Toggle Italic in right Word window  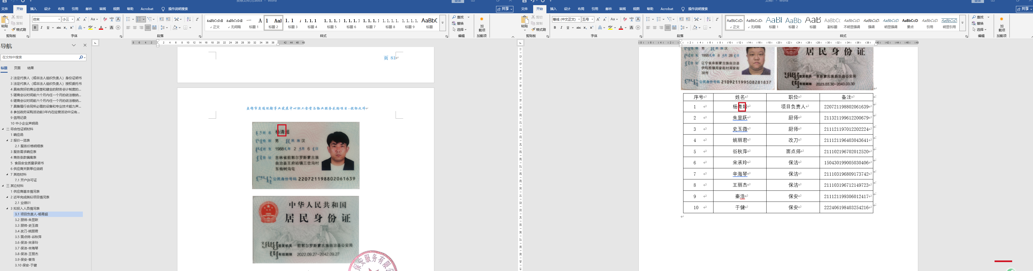point(561,28)
